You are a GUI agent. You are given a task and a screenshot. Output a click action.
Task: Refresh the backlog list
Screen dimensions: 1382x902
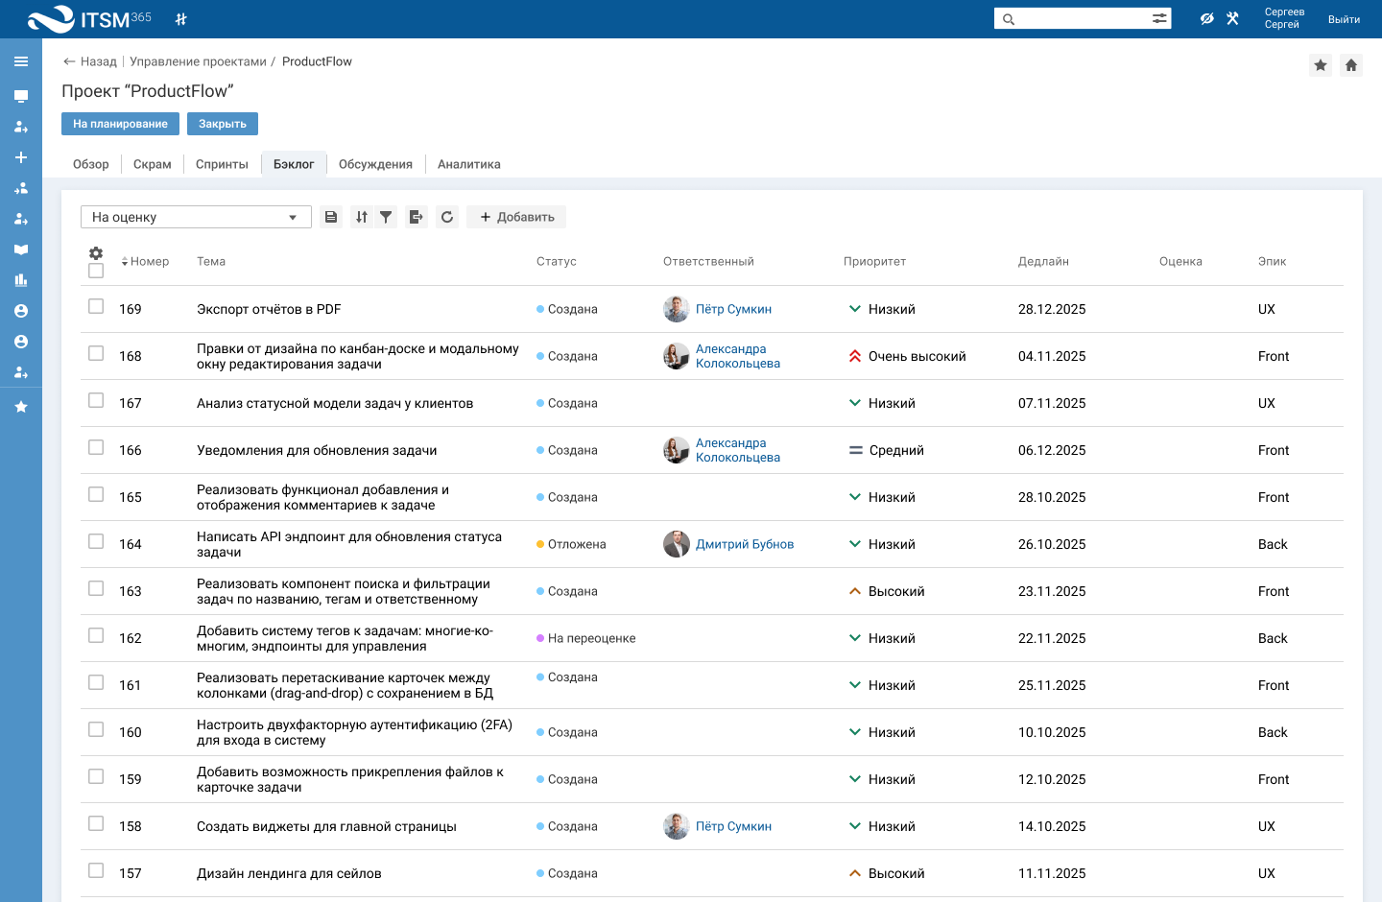coord(447,217)
